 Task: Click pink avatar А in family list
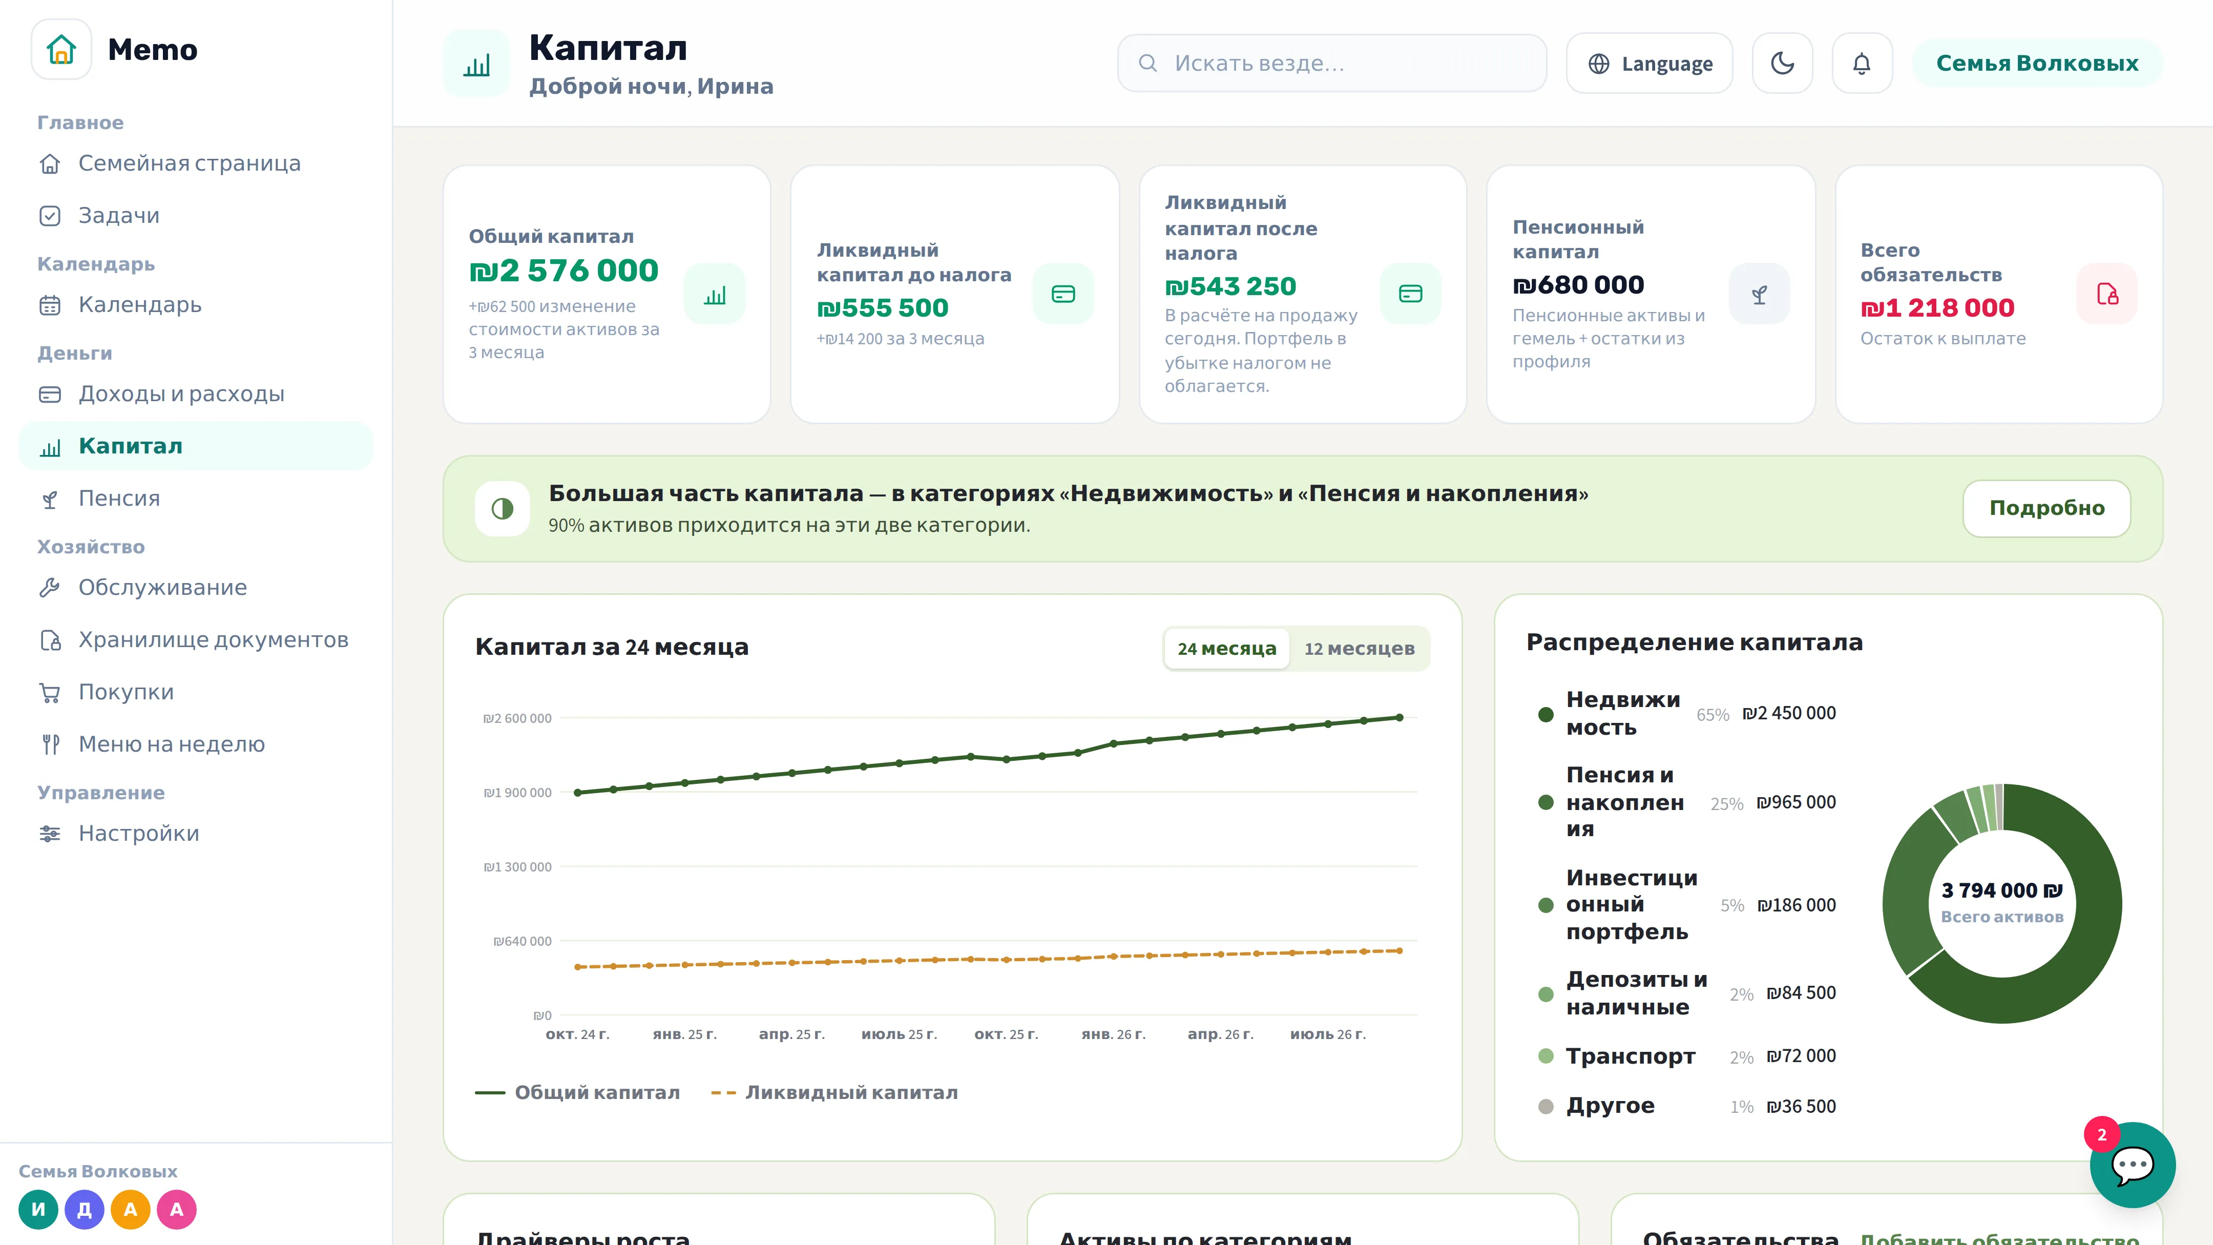[177, 1210]
